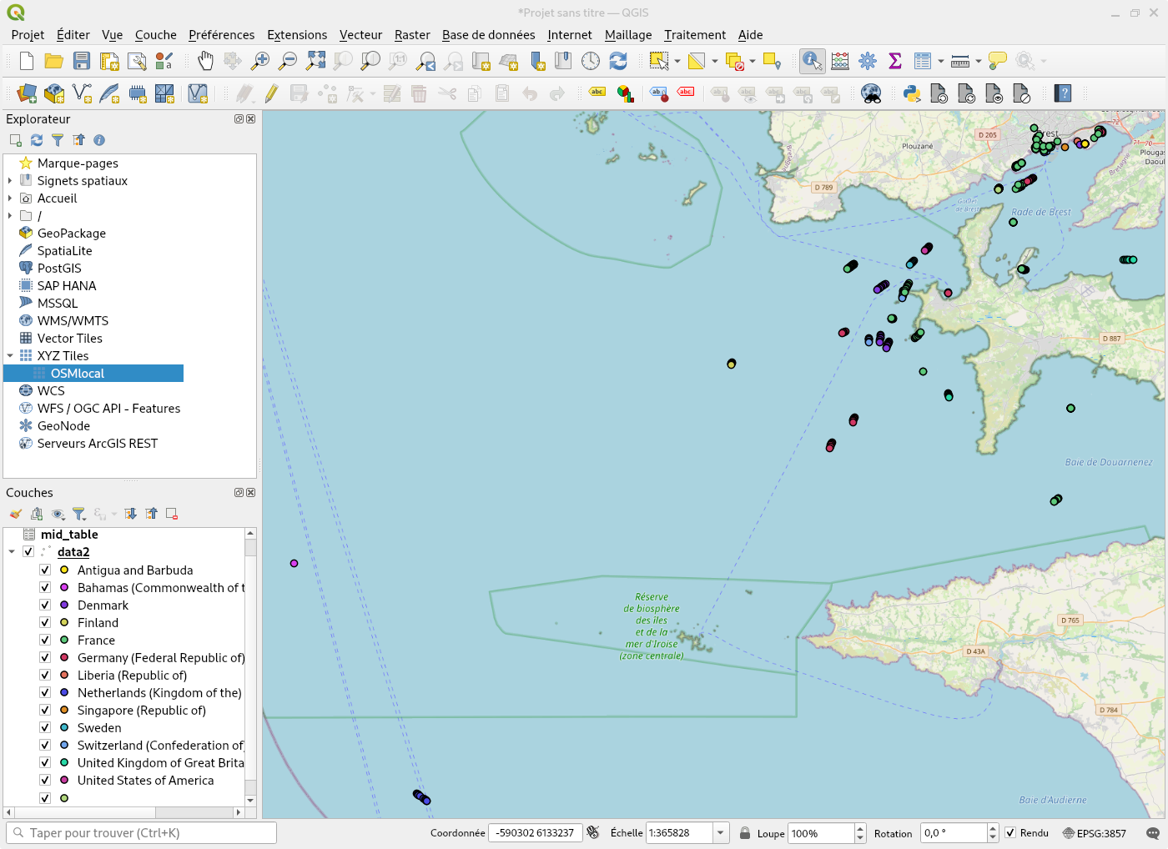
Task: Click the EPSG:3857 projection button
Action: (1094, 833)
